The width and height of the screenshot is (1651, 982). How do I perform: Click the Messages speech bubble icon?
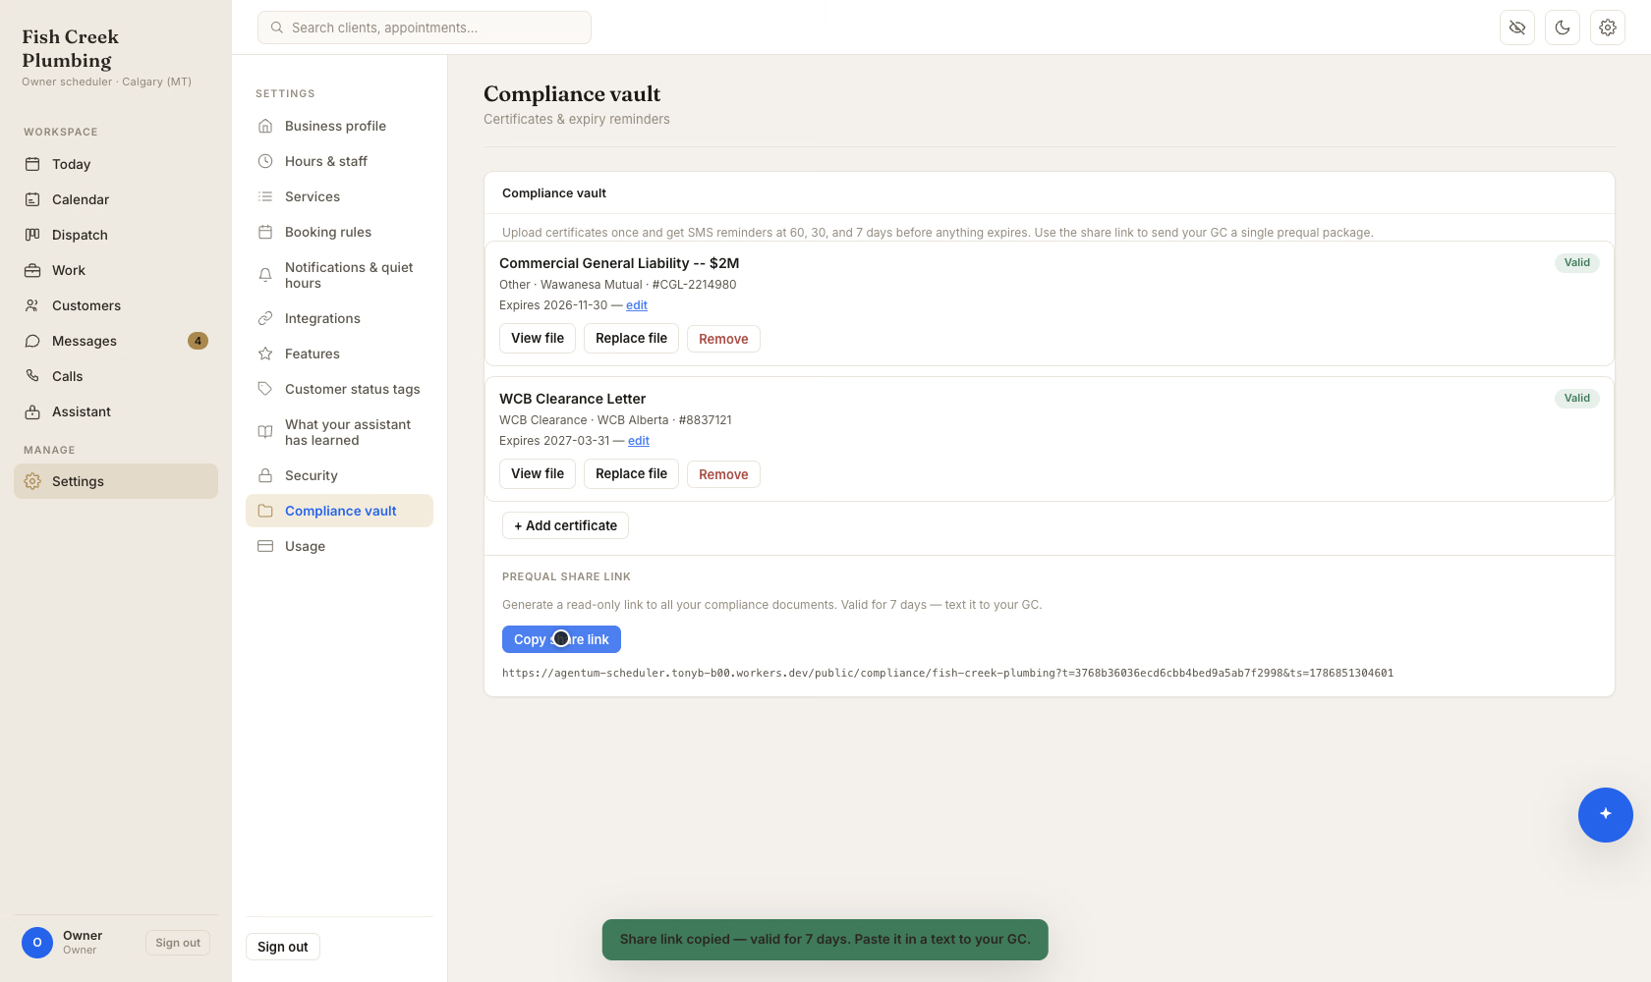(x=32, y=341)
